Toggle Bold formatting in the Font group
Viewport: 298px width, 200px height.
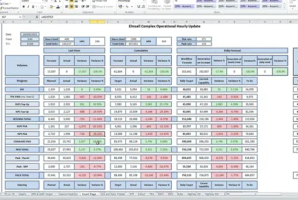point(24,7)
